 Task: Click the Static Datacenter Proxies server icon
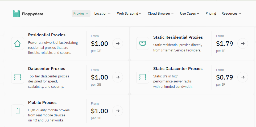143,77
